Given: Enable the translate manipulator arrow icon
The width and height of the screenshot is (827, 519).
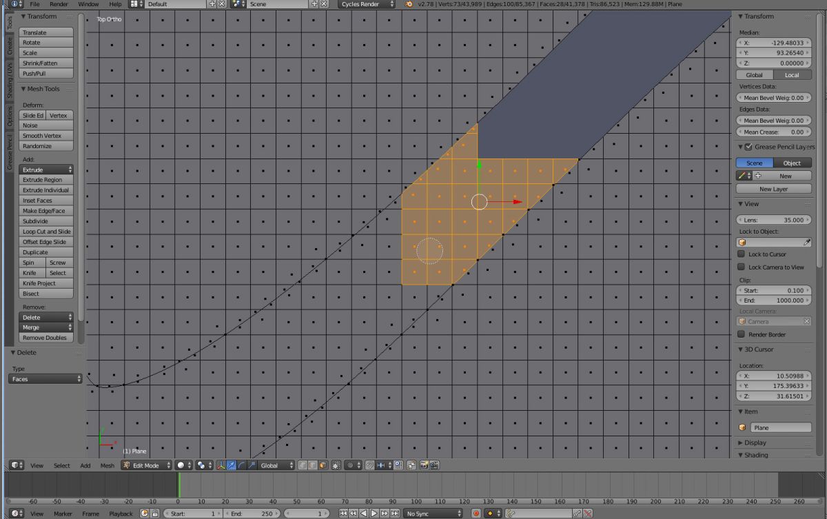Looking at the screenshot, I should coord(232,465).
